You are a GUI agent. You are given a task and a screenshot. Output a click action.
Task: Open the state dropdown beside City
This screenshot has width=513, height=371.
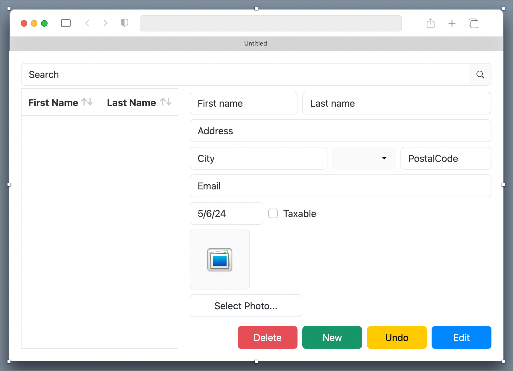(x=364, y=158)
